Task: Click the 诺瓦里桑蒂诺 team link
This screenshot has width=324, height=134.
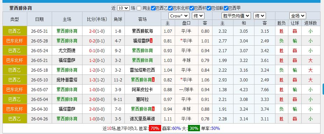Action: click(143, 119)
